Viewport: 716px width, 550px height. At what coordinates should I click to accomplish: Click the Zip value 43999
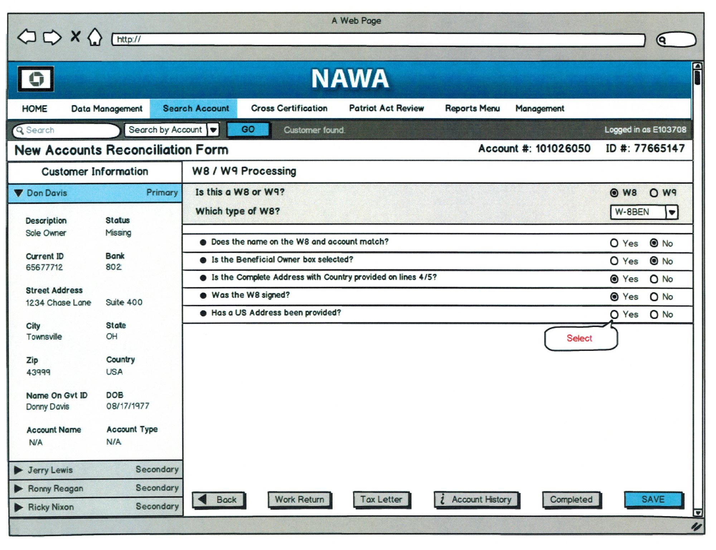pyautogui.click(x=38, y=372)
